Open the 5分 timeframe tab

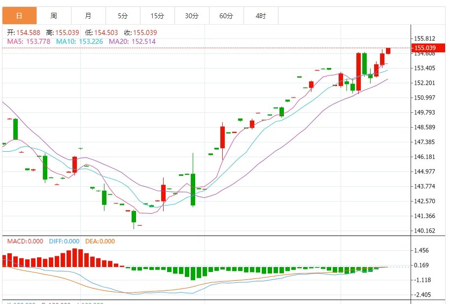click(123, 16)
